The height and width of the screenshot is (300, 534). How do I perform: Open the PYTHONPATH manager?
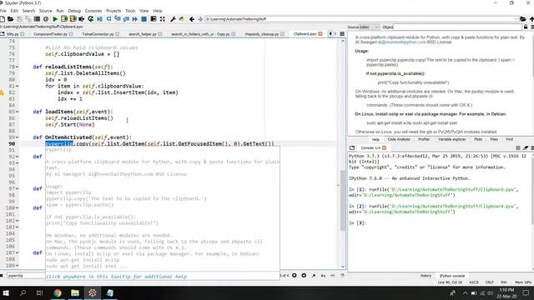click(182, 19)
